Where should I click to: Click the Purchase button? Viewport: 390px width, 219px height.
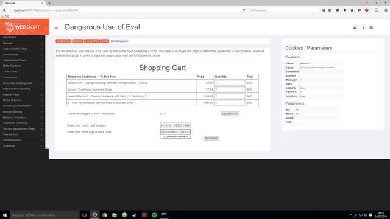tap(211, 139)
